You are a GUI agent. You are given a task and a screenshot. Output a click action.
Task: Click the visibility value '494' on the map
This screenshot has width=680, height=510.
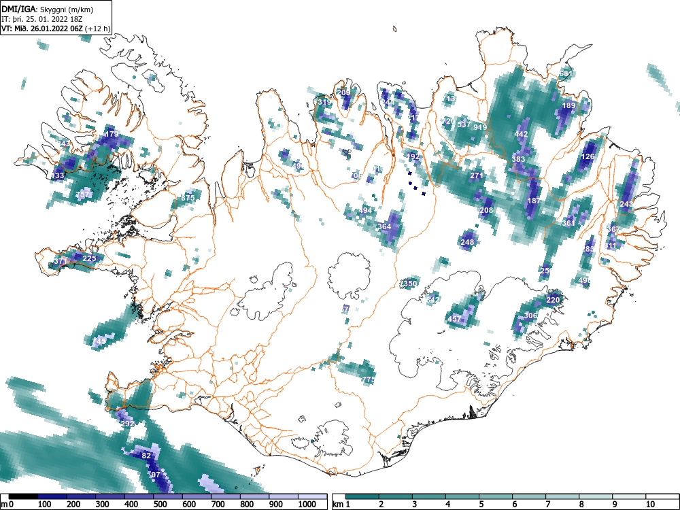365,211
